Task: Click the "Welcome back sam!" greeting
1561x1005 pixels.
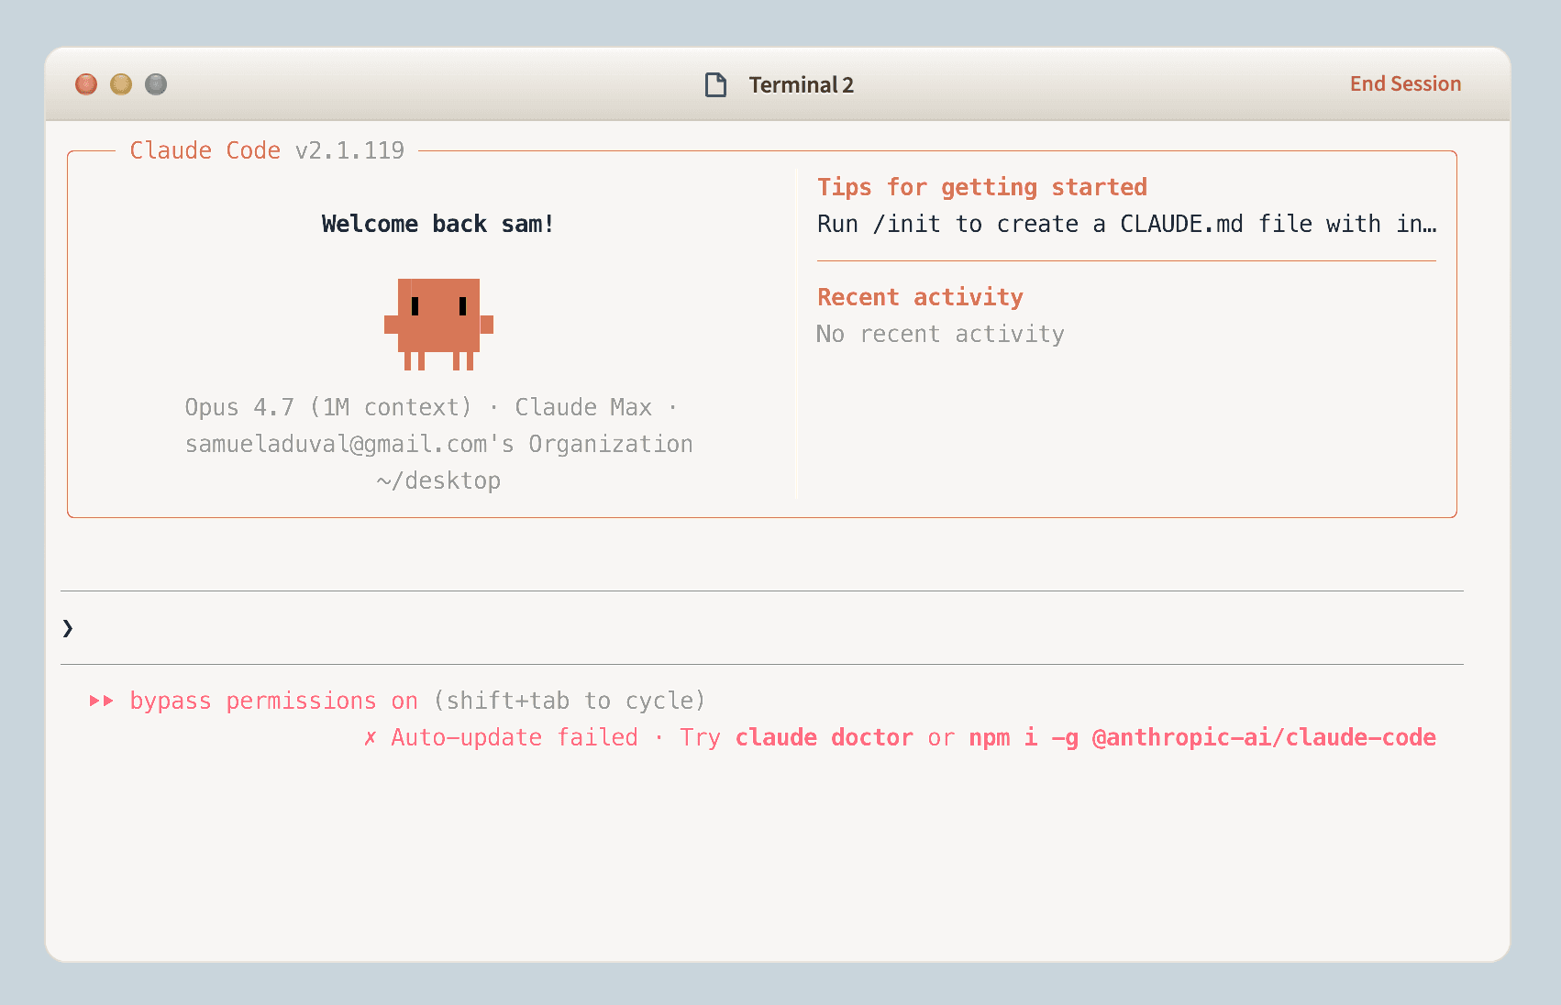Action: coord(437,224)
